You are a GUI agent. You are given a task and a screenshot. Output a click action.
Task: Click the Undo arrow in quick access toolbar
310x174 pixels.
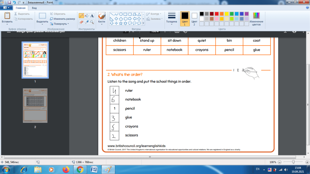pyautogui.click(x=14, y=2)
